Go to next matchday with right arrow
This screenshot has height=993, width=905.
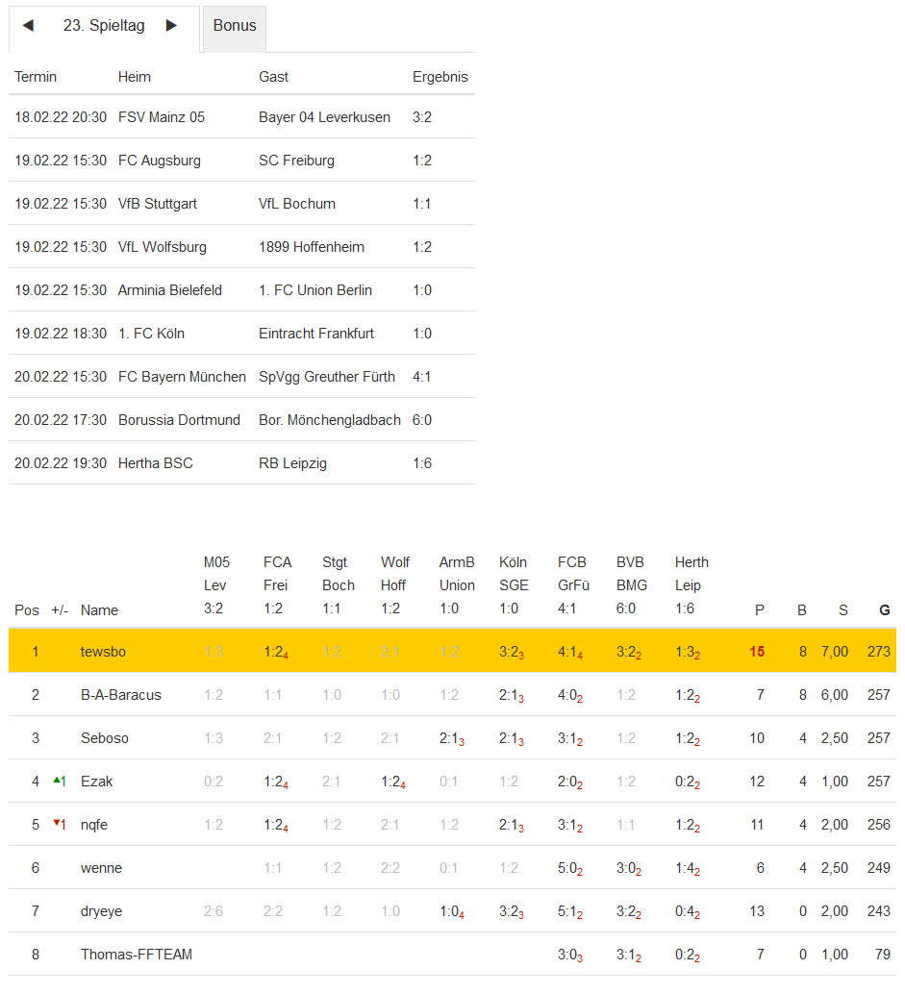(x=172, y=26)
